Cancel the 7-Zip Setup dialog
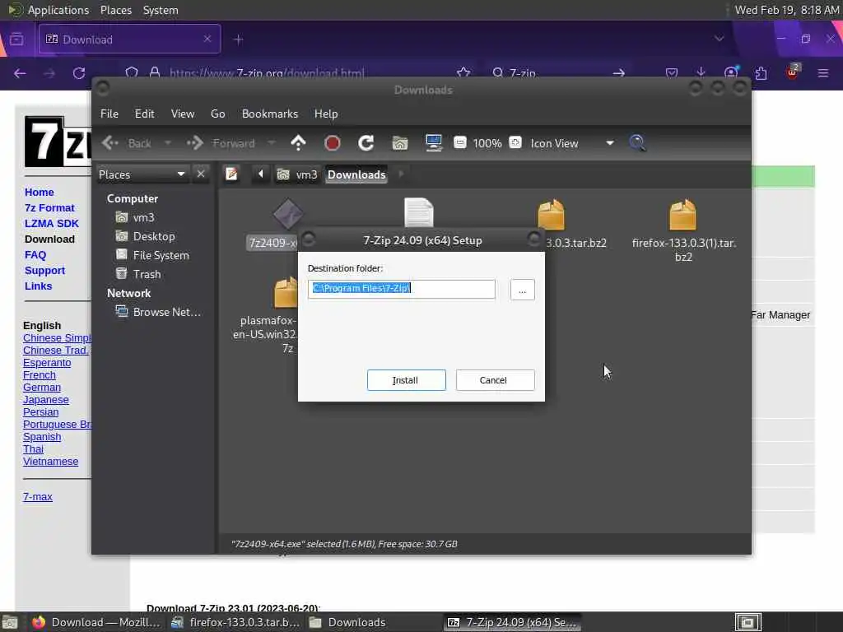 [x=495, y=380]
